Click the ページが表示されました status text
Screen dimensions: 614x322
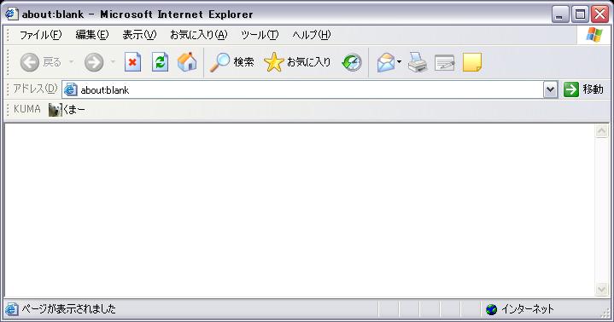point(68,309)
